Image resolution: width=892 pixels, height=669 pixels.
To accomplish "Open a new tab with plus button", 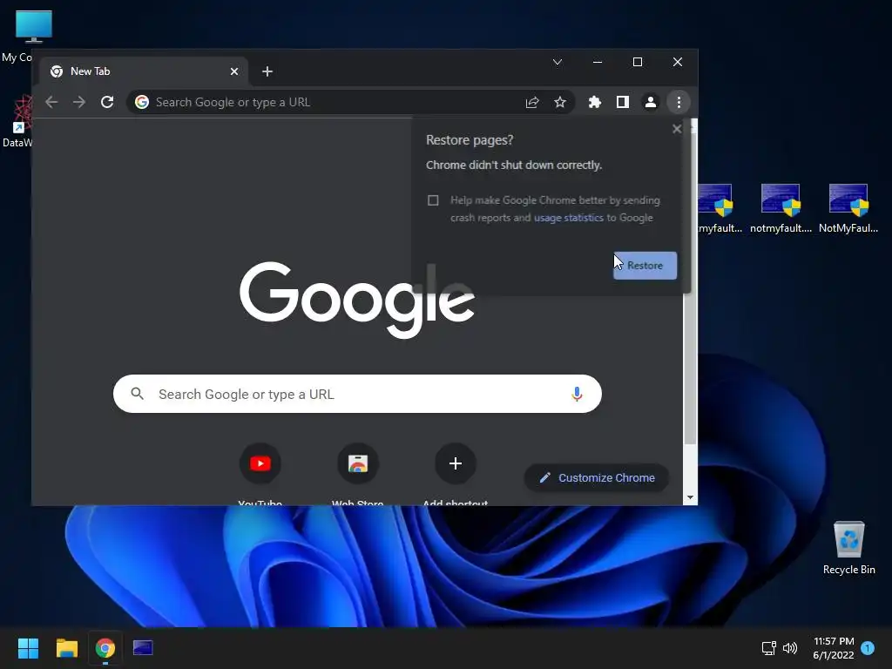I will coord(267,71).
